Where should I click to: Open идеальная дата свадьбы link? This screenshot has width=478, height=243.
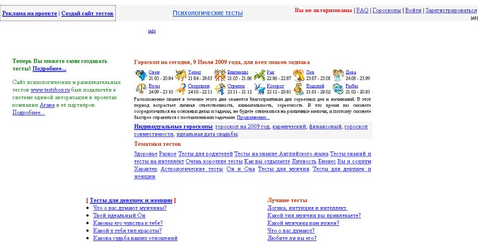coord(207,134)
